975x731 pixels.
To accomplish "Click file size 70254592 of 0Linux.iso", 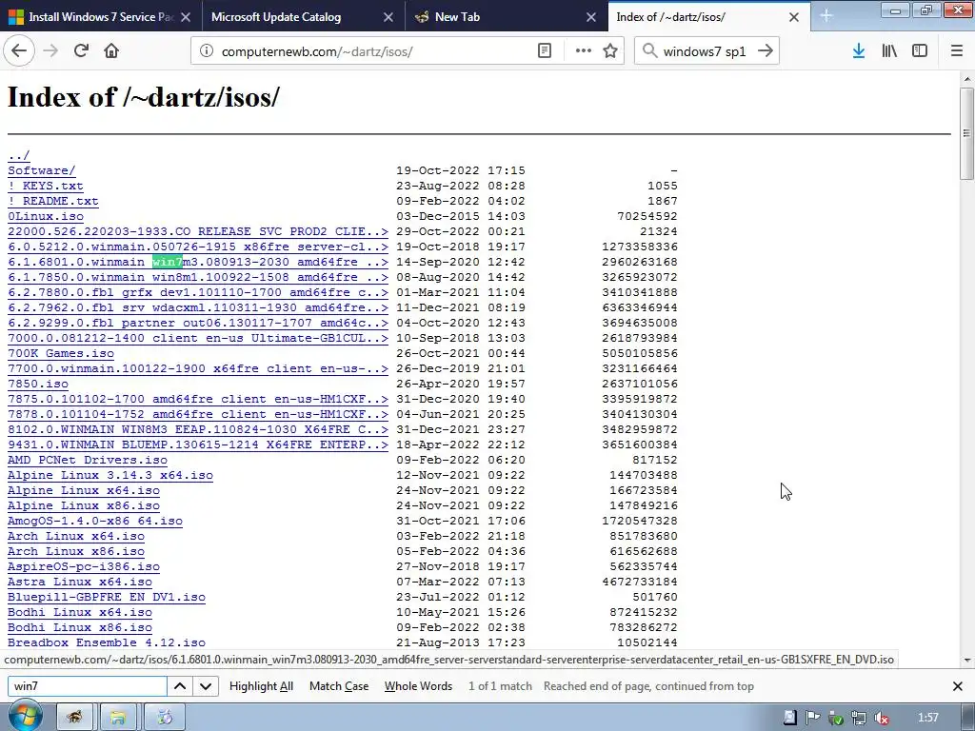I will pos(647,216).
